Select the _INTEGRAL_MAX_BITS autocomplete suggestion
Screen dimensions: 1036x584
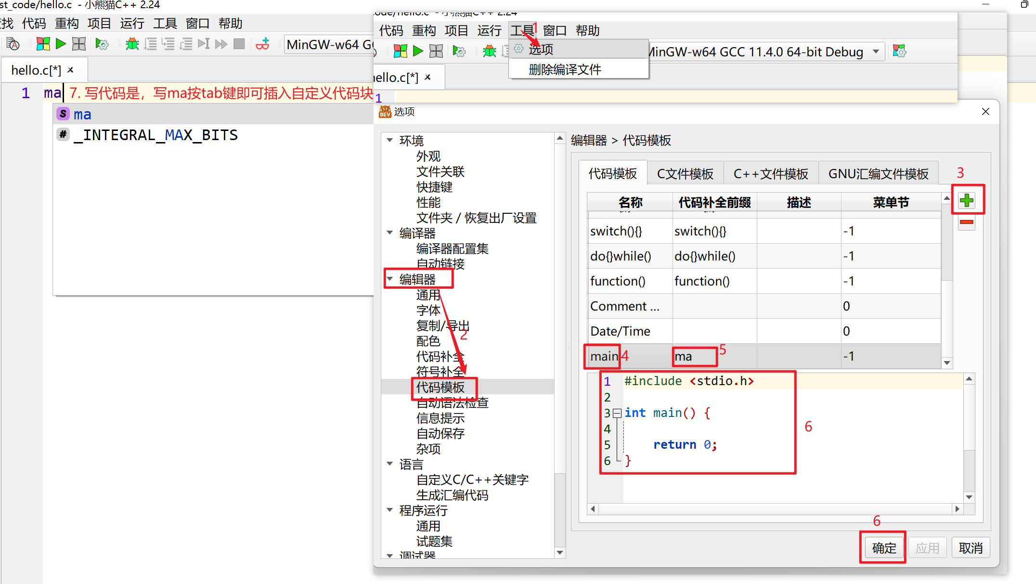155,135
